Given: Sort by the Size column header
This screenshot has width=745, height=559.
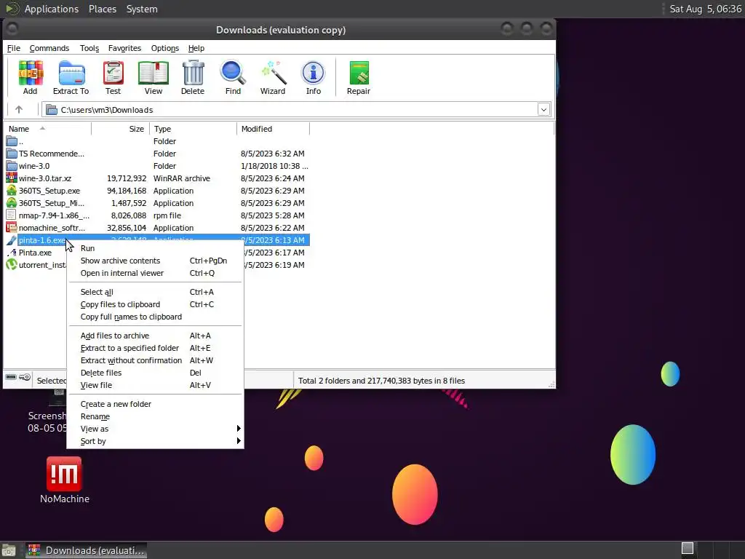Looking at the screenshot, I should [121, 129].
